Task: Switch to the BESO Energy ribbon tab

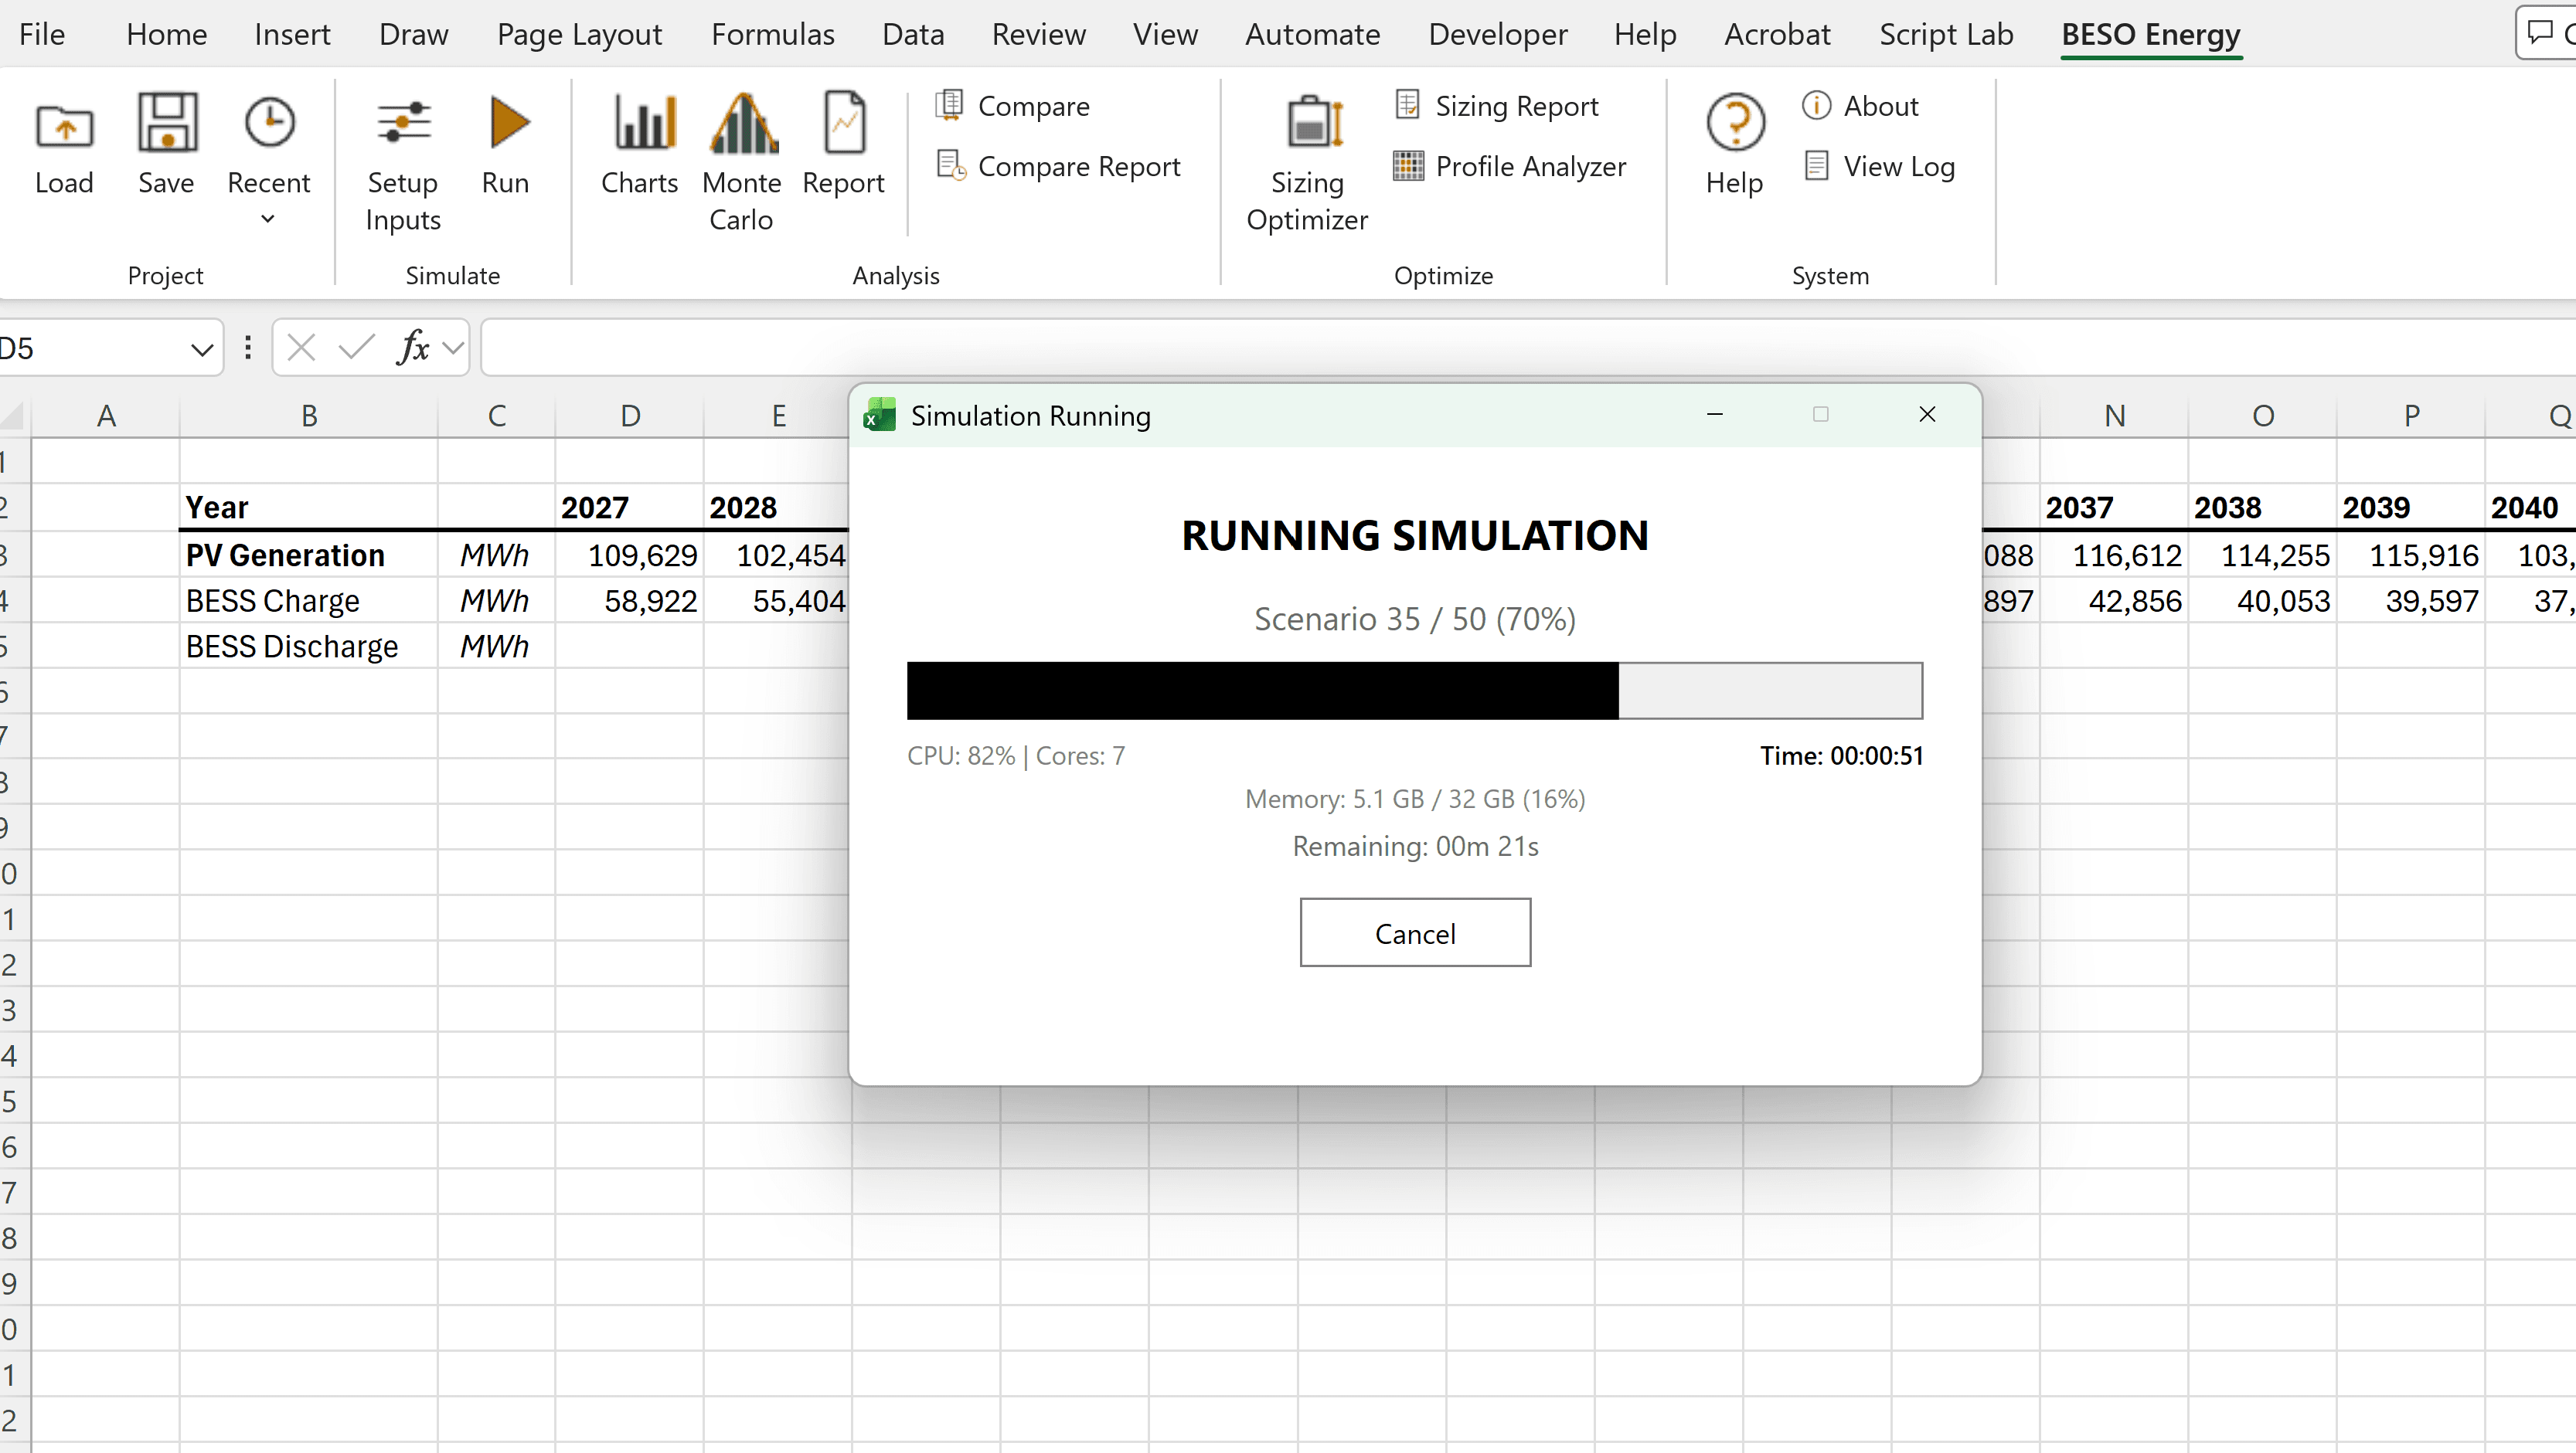Action: [x=2151, y=34]
